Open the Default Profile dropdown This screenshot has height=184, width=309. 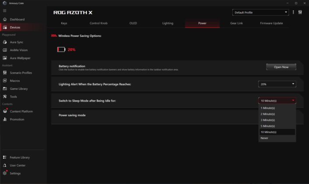[260, 12]
